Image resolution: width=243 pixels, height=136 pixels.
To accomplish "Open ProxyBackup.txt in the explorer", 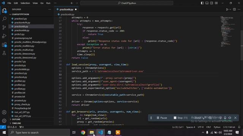I will tap(23, 108).
